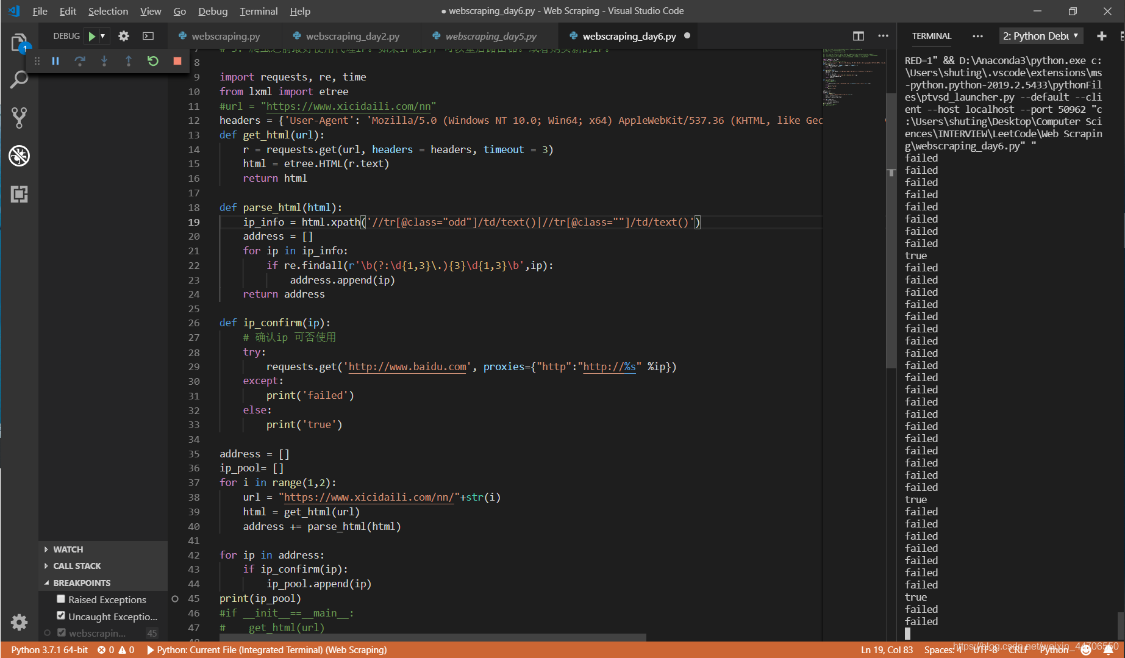Open the terminal selector '2: Python Debu'
1125x658 pixels.
(1041, 36)
